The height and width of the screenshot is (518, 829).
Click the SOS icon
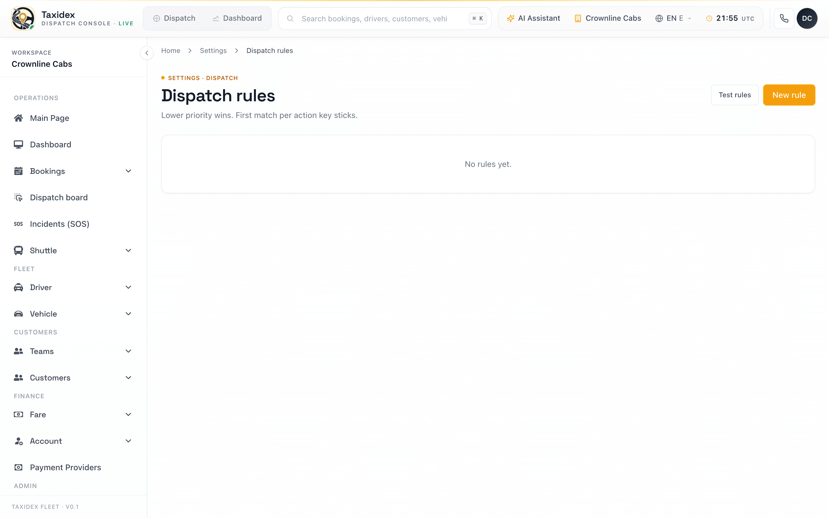pos(18,224)
